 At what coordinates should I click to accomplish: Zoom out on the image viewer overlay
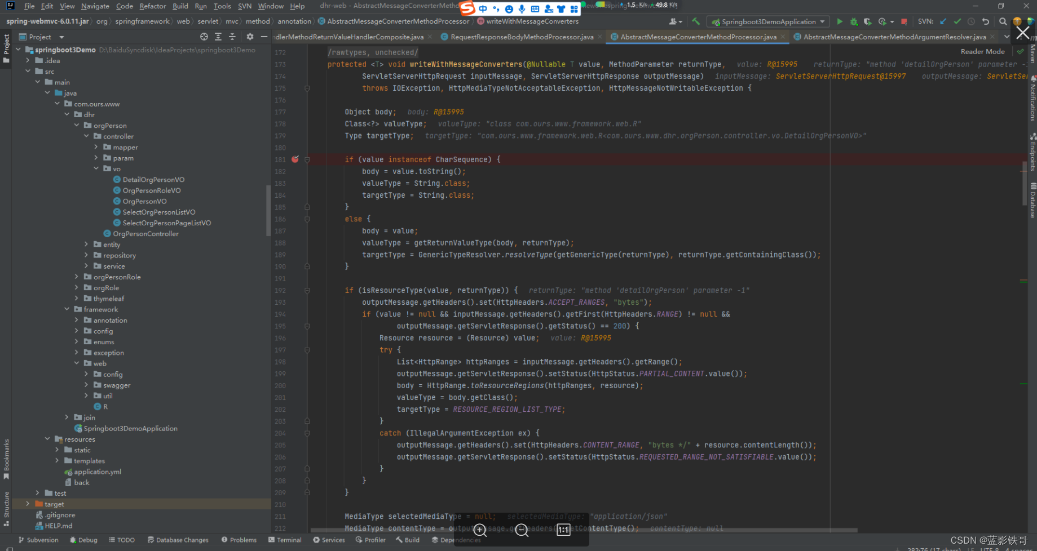[x=522, y=530]
